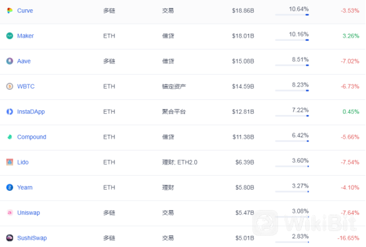Click the Lido logo icon

pos(9,162)
